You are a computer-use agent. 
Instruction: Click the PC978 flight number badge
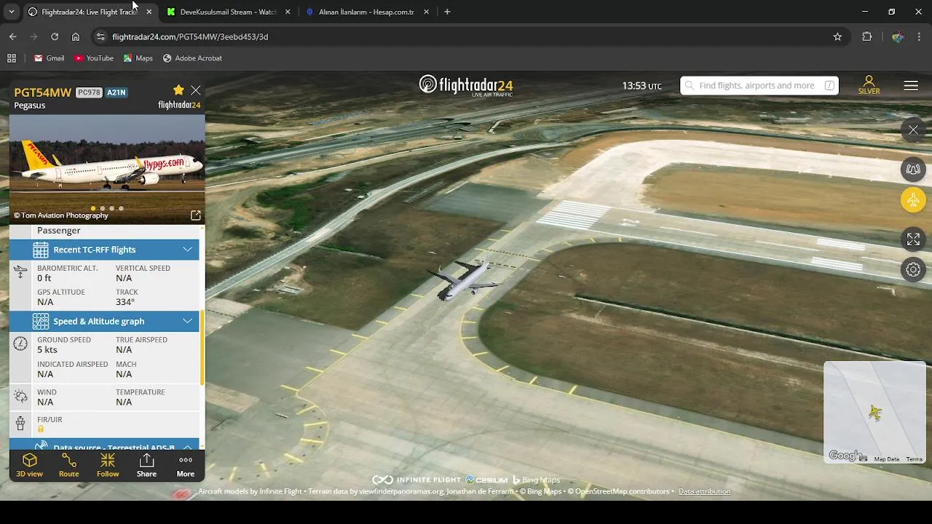tap(89, 92)
